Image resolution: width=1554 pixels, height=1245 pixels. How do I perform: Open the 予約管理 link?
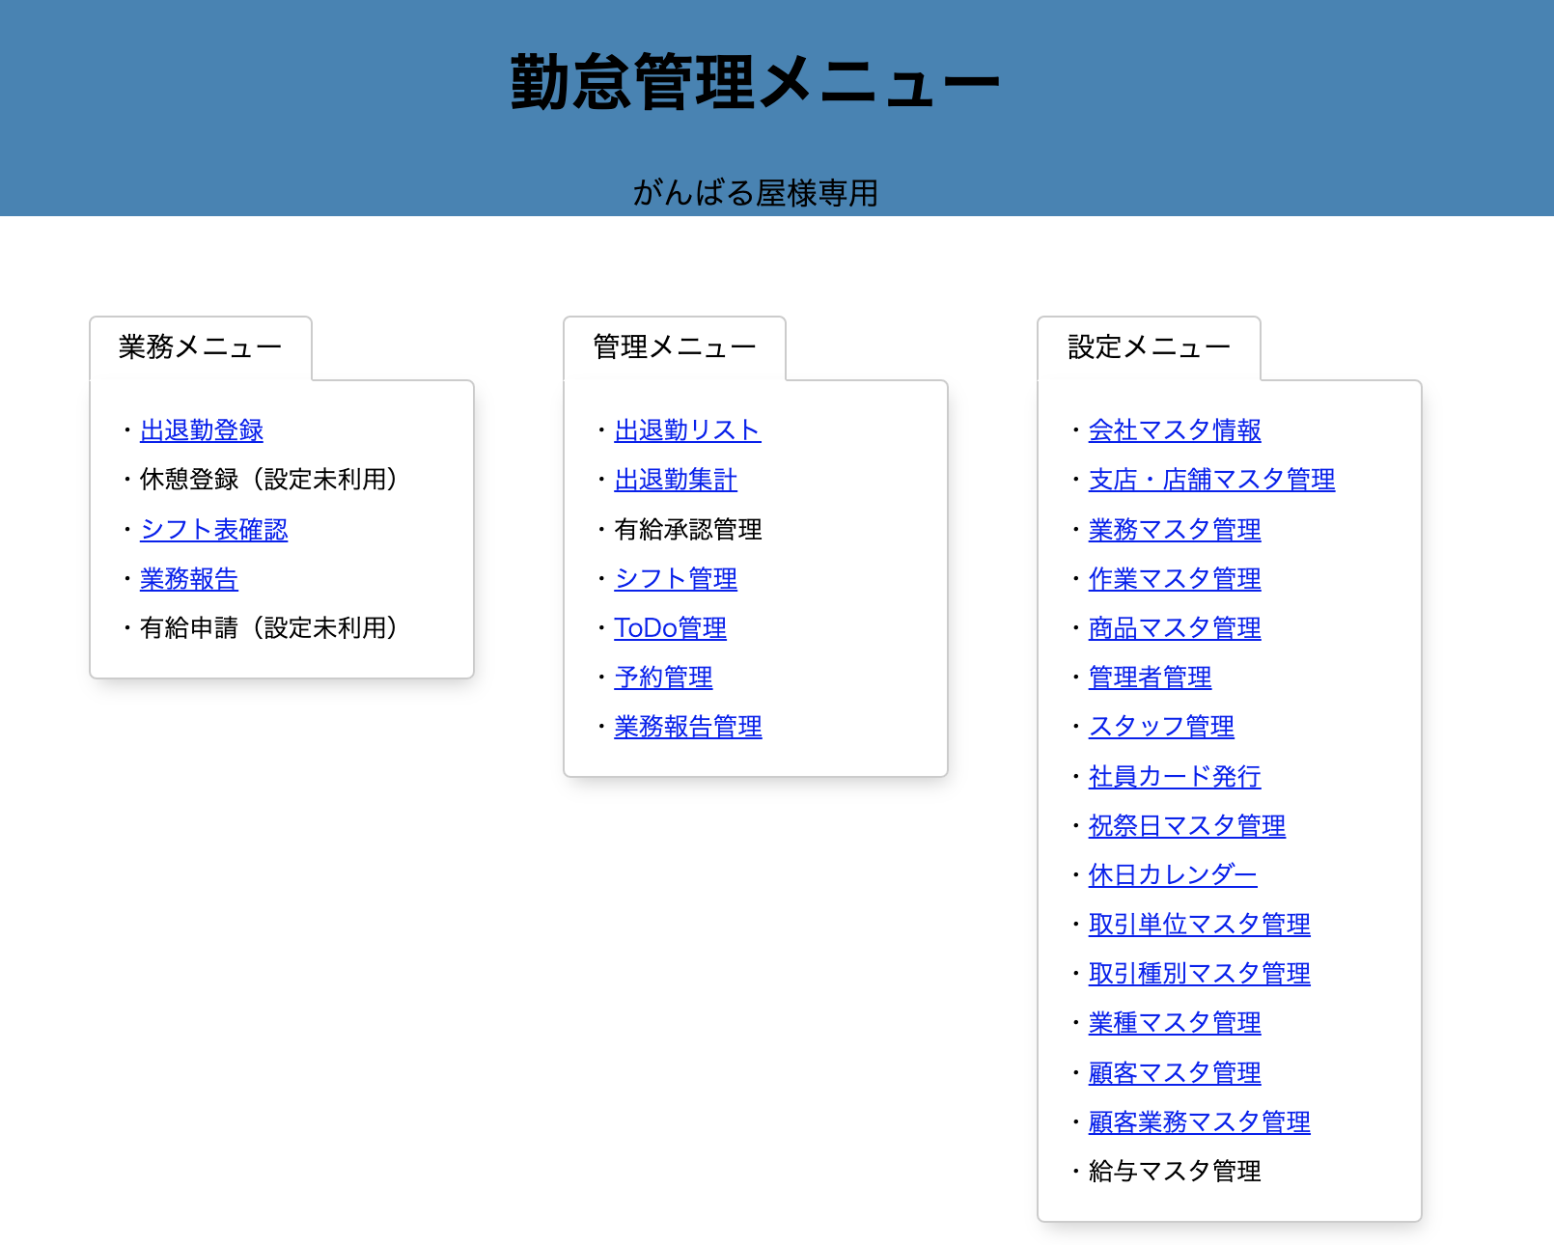coord(663,678)
